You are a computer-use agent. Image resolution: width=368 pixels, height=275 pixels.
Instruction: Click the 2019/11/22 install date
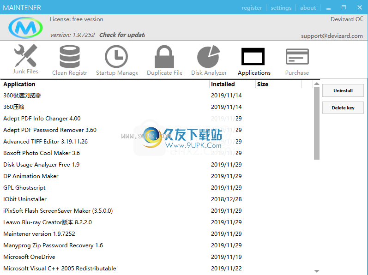(x=226, y=268)
